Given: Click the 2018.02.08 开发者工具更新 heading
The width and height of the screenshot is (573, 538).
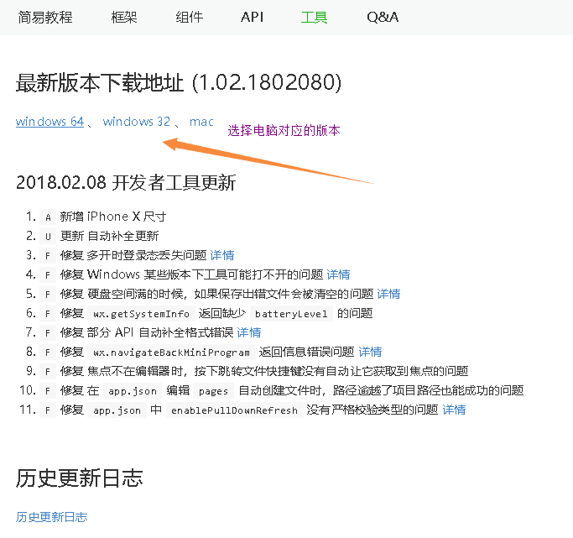Looking at the screenshot, I should 126,182.
